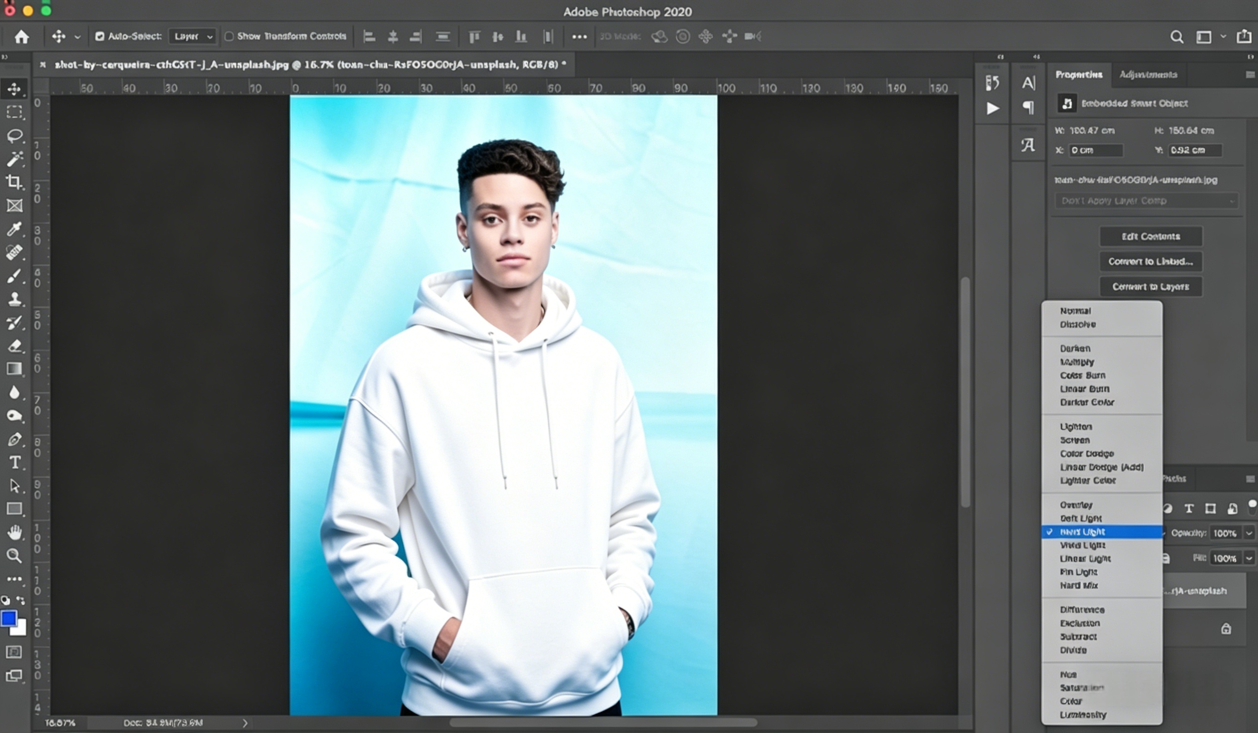Select the Clone Stamp tool
The width and height of the screenshot is (1258, 733).
pos(14,299)
